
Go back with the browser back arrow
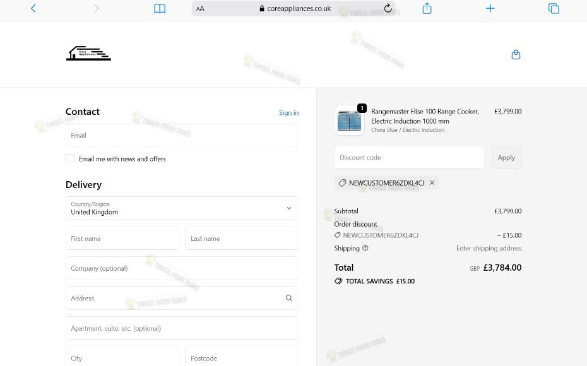click(x=33, y=8)
